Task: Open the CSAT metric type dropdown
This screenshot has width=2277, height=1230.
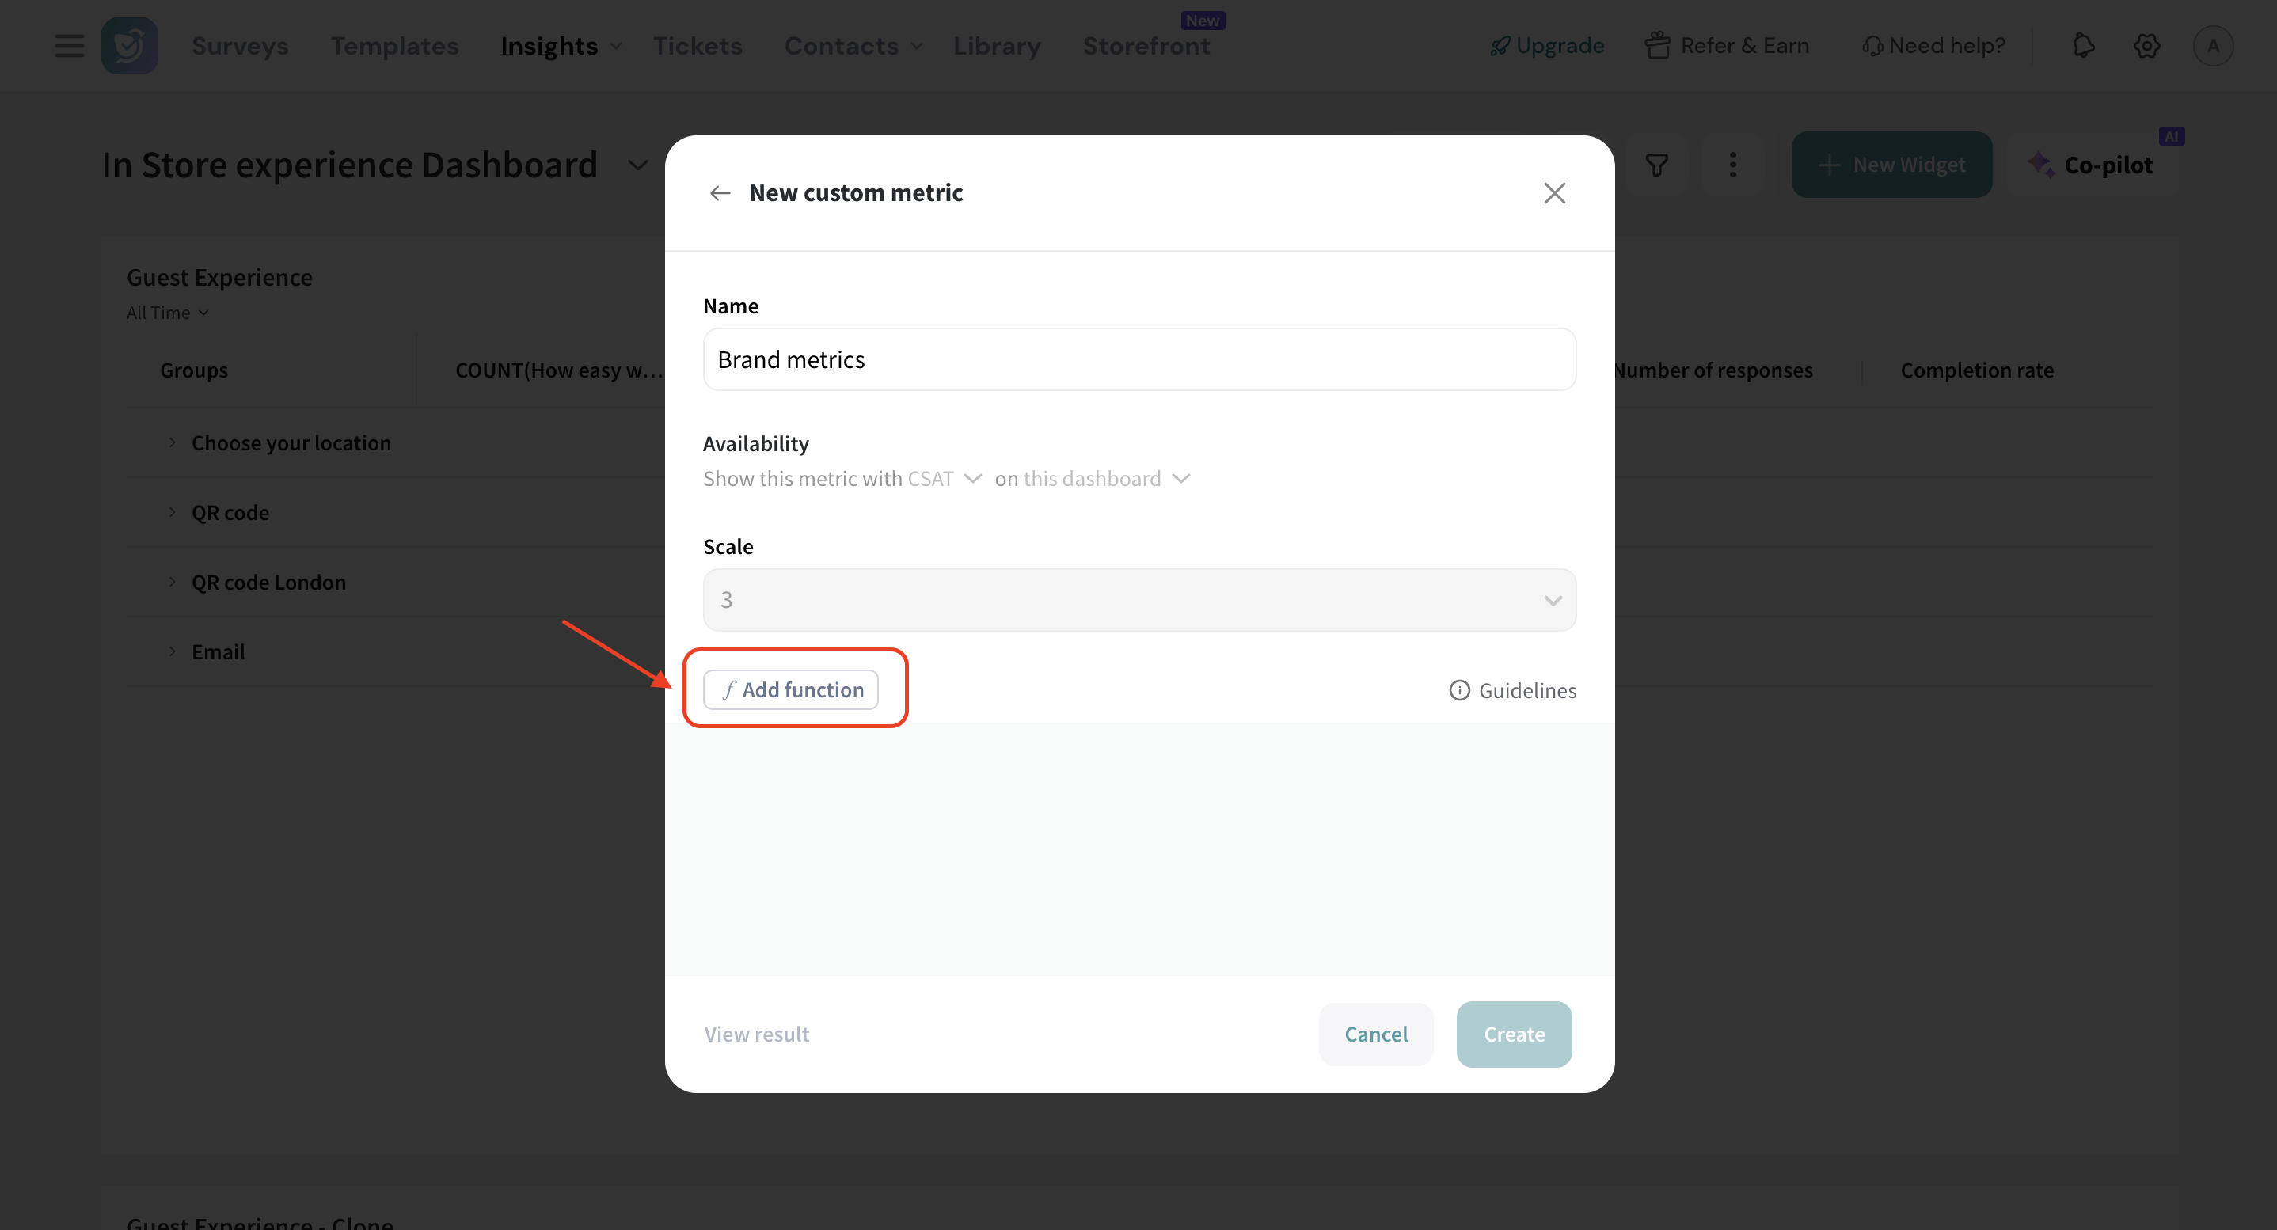Action: pyautogui.click(x=944, y=479)
